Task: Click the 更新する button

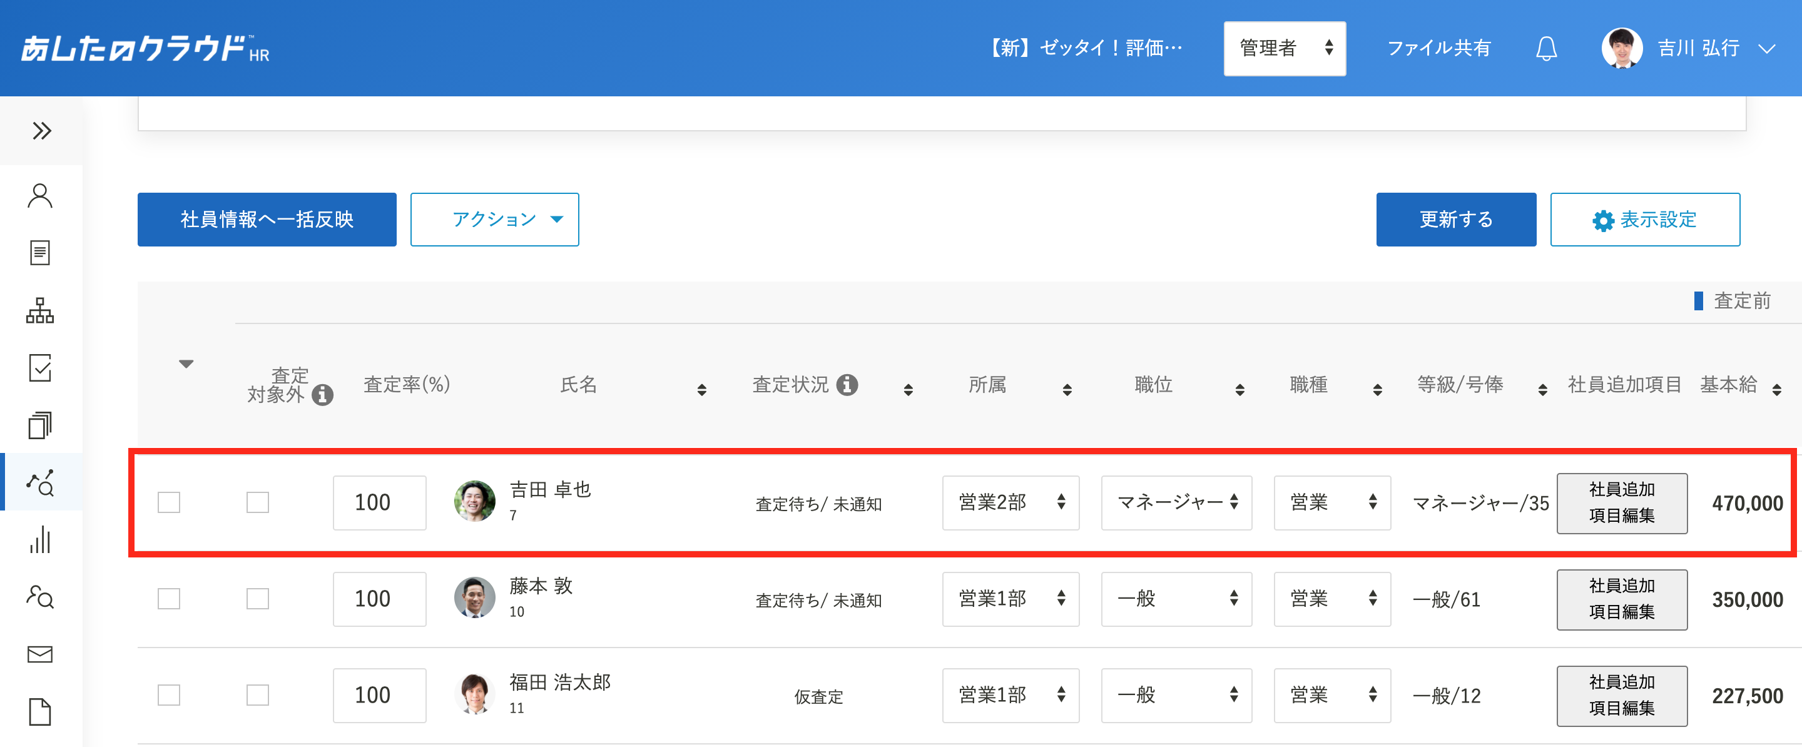Action: point(1456,220)
